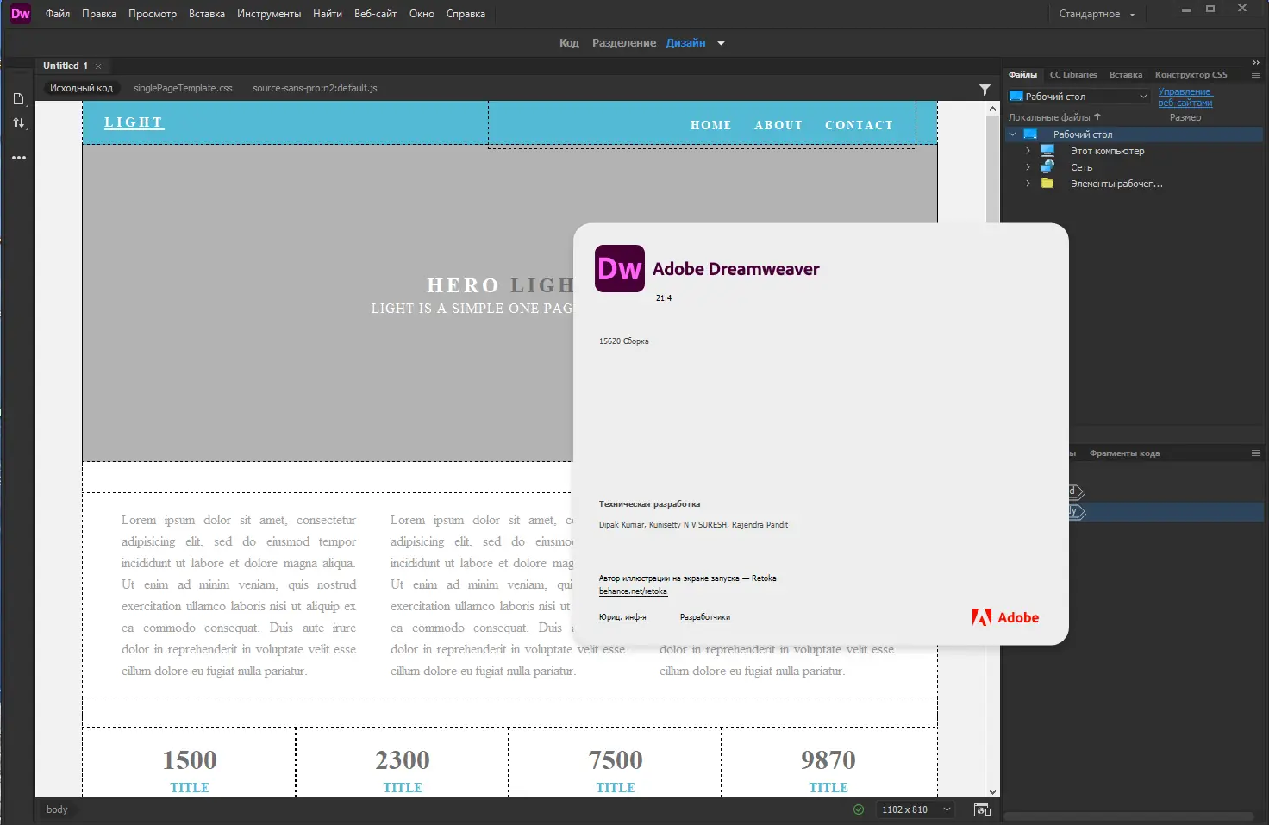Open singlePageTemplate.css related file
The height and width of the screenshot is (825, 1269).
click(183, 88)
